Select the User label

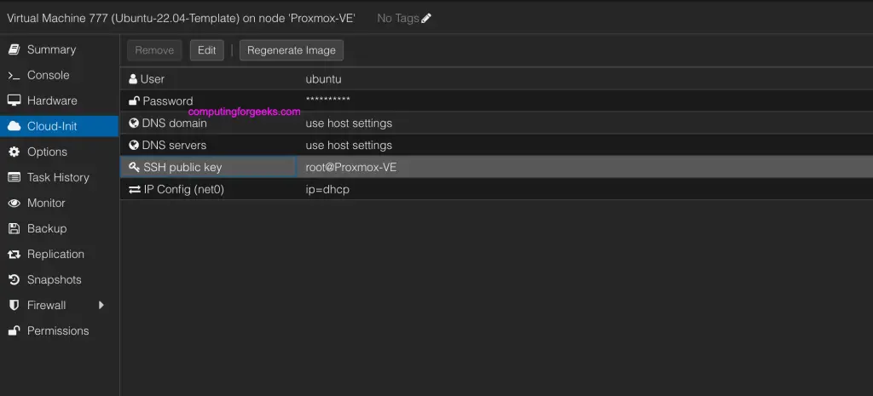coord(152,79)
